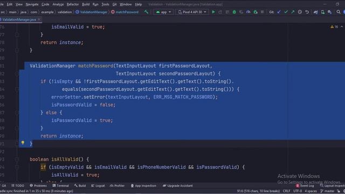Open Git Show History clock icon
The height and width of the screenshot is (194, 345).
pos(300,12)
